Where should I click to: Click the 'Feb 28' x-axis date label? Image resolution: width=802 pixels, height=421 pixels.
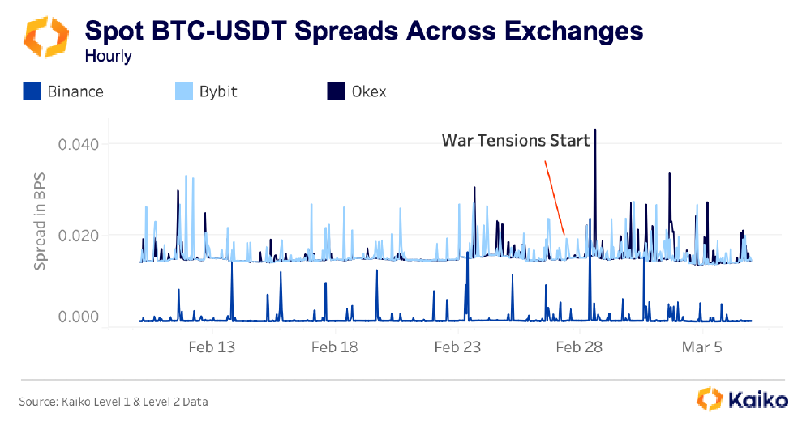579,347
